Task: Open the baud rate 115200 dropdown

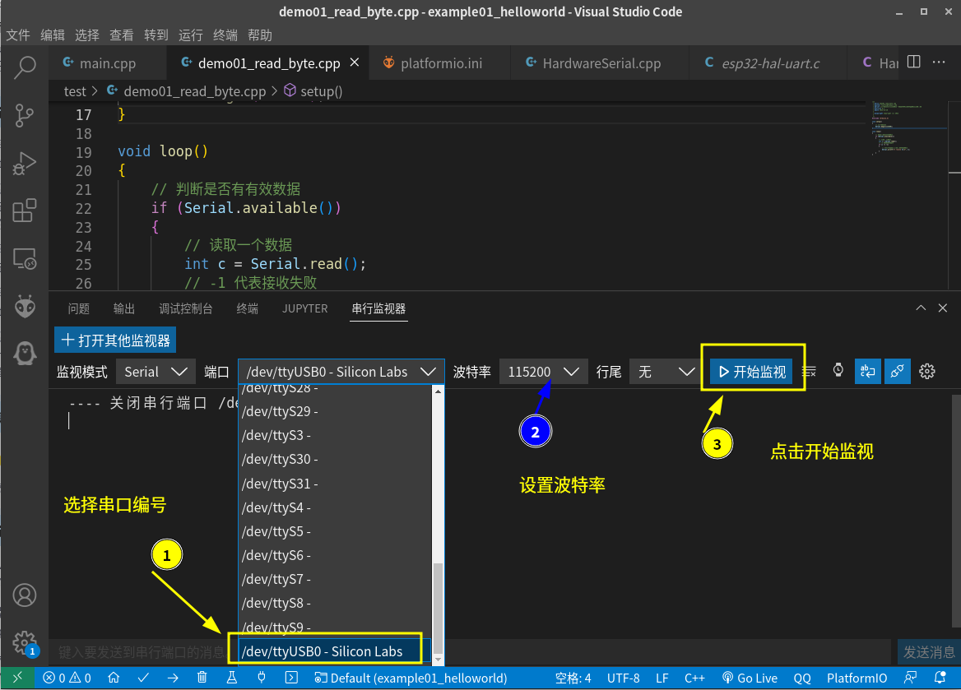Action: 543,372
